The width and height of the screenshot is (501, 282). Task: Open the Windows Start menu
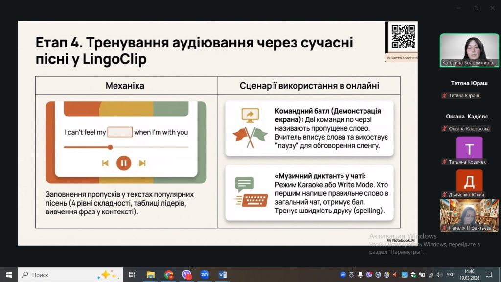pyautogui.click(x=8, y=275)
